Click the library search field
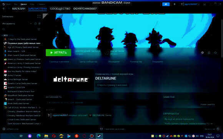223x139 pixels. point(19,29)
